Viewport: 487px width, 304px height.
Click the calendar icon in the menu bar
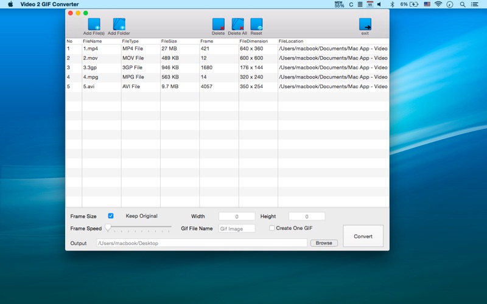(x=370, y=4)
